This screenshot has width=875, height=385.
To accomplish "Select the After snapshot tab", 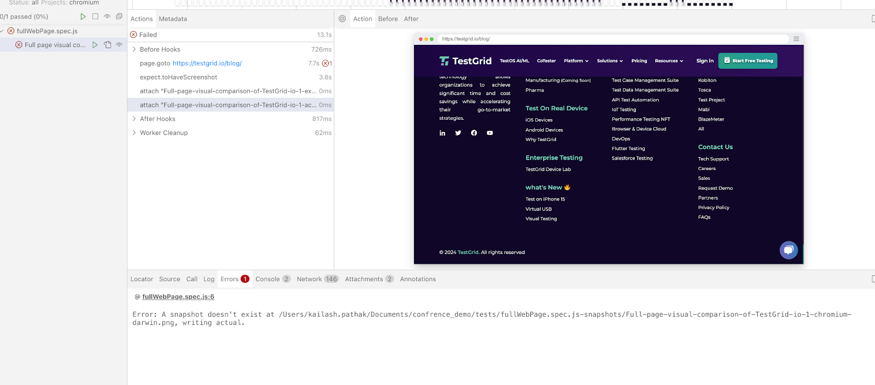I will (411, 19).
